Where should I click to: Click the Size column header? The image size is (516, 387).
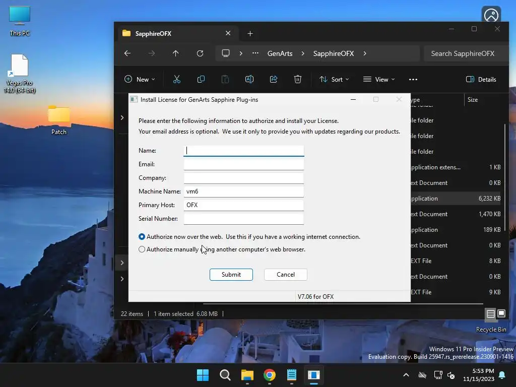pos(473,100)
